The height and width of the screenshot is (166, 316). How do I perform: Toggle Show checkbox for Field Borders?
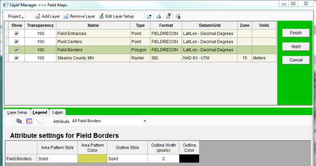[x=16, y=50]
